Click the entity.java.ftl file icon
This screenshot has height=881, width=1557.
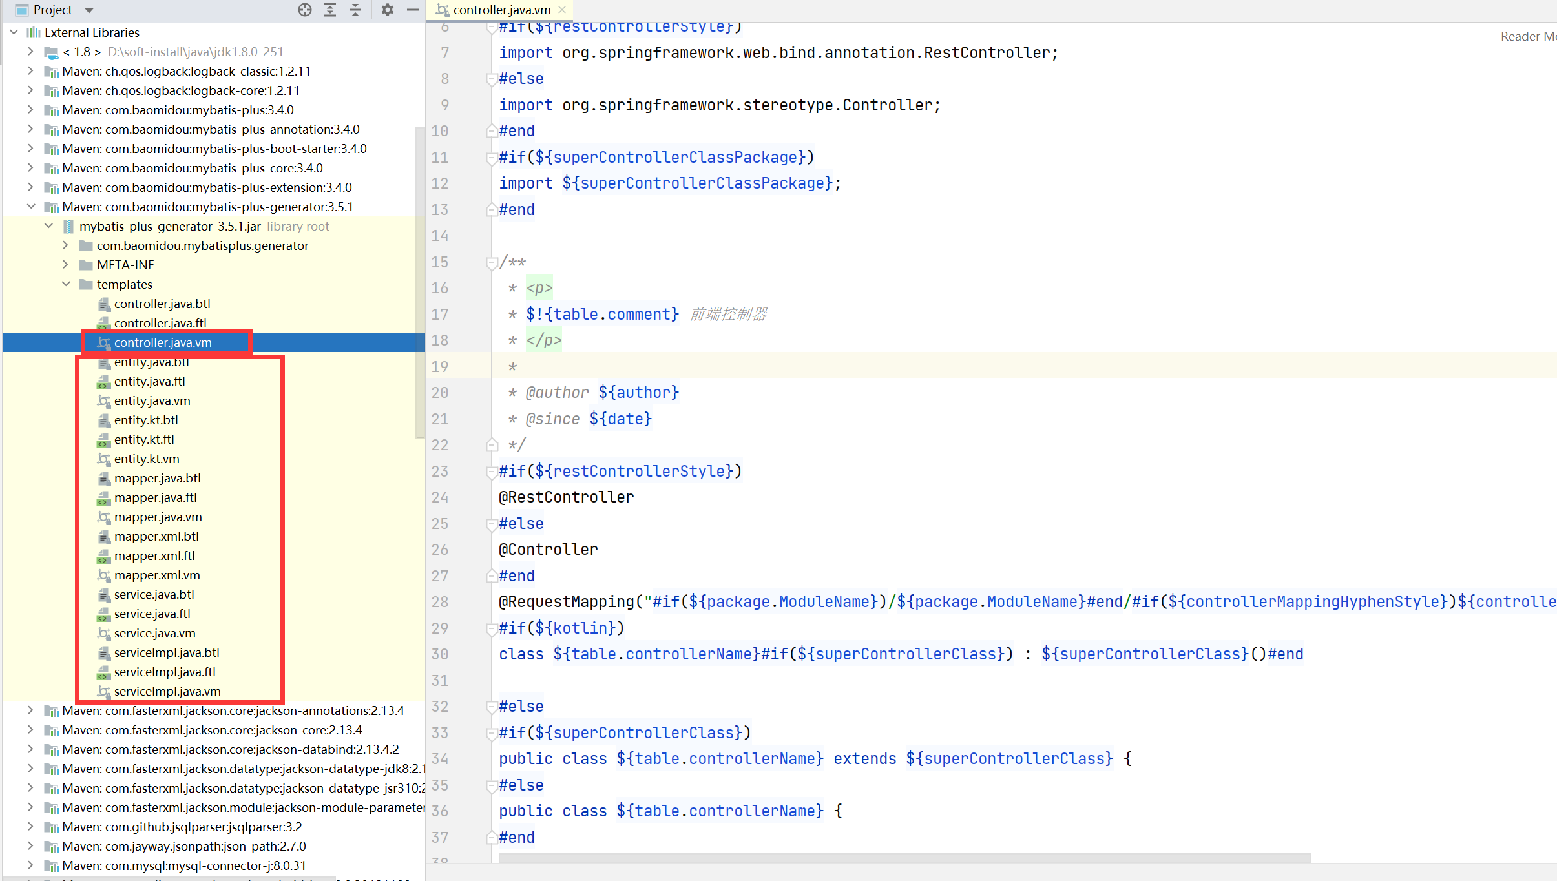(x=103, y=382)
